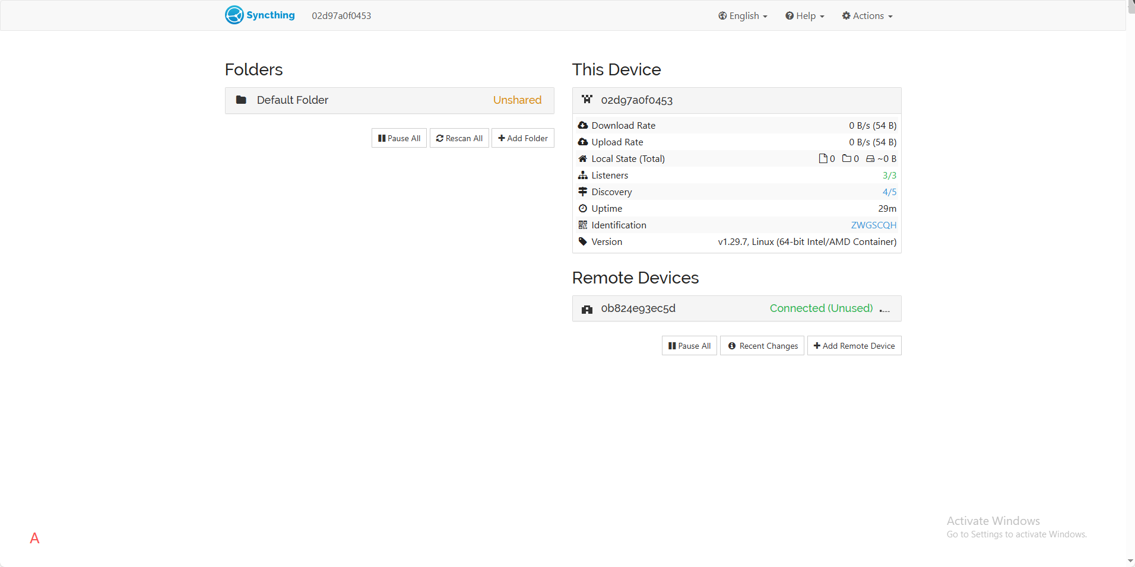Click the Remote Devices heading

coord(635,278)
